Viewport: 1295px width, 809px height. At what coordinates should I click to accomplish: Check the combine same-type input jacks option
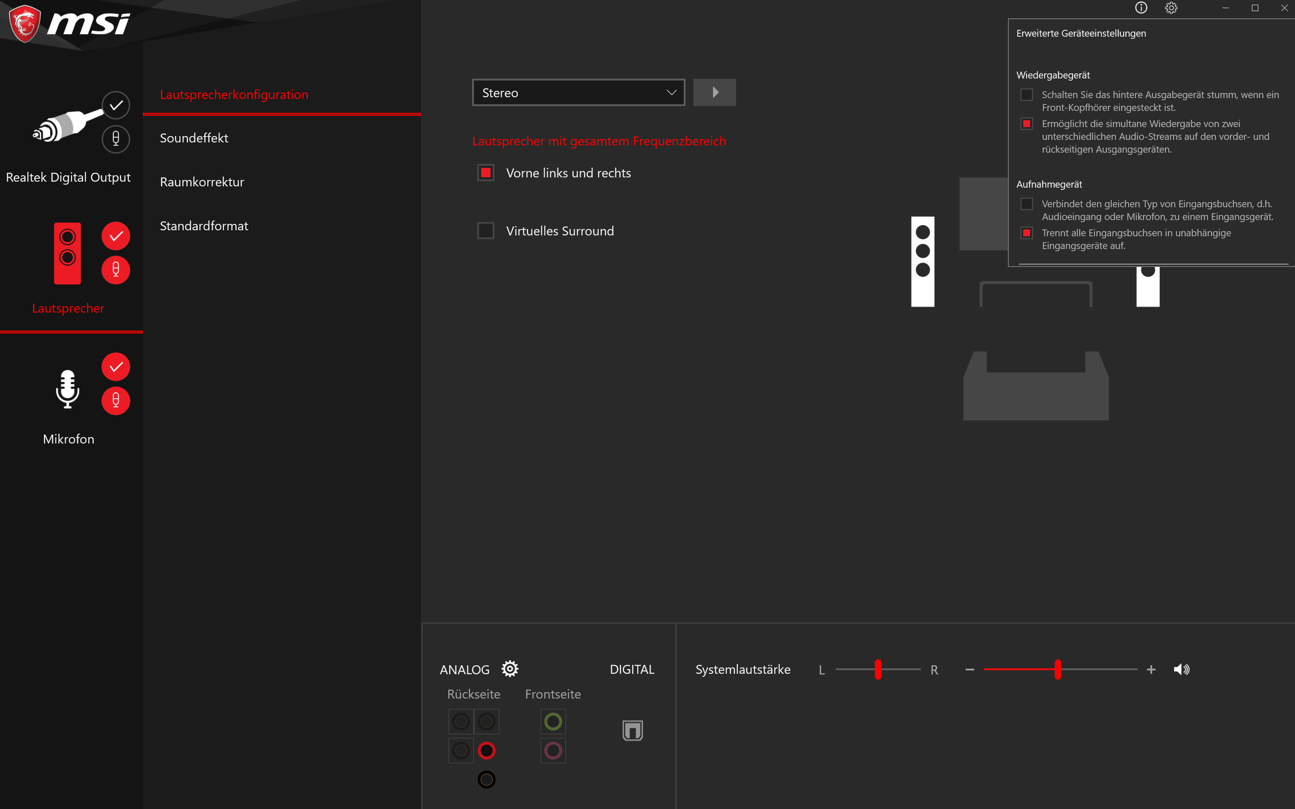[x=1026, y=204]
